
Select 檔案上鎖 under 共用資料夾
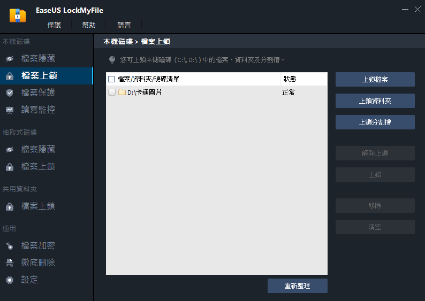(47, 206)
